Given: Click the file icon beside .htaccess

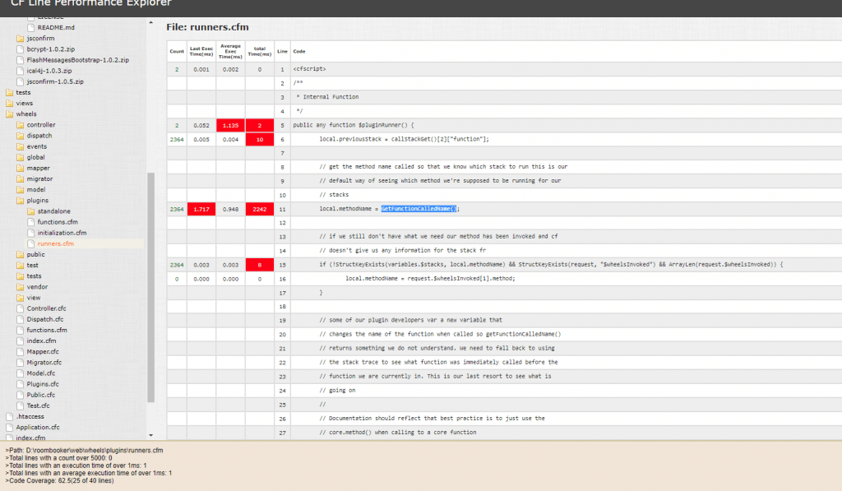Looking at the screenshot, I should click(9, 416).
